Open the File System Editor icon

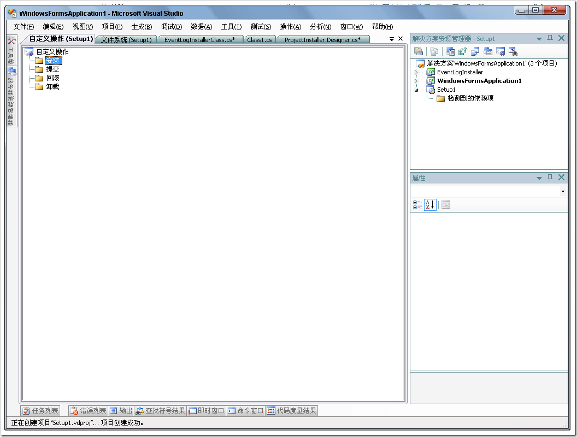[x=450, y=51]
